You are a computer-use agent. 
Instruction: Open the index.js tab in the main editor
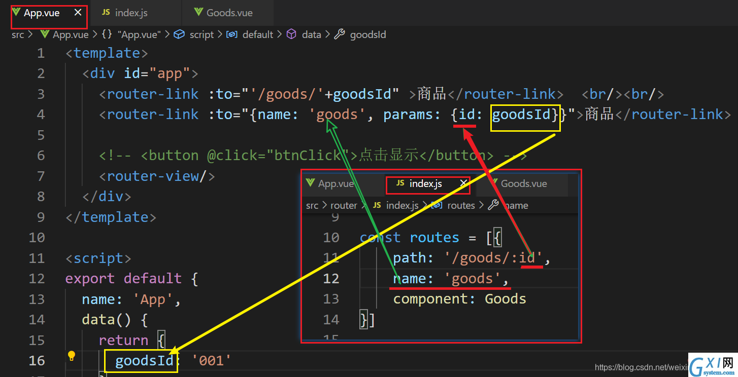click(x=131, y=13)
